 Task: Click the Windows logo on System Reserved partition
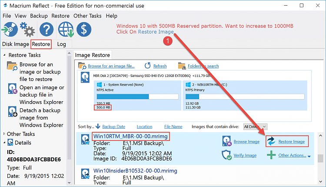click(99, 84)
